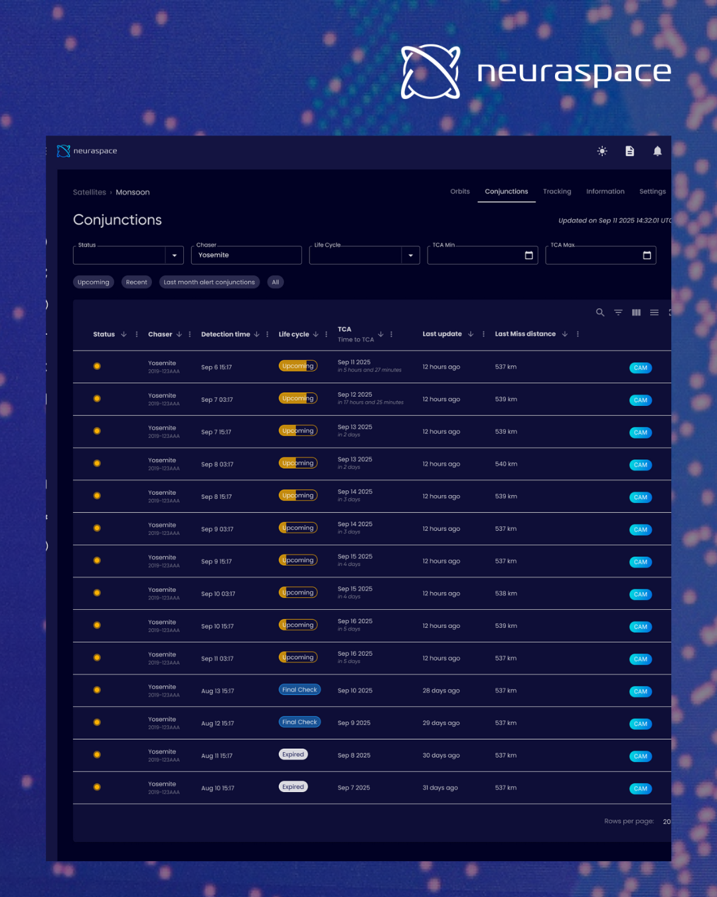Switch to the Orbits tab
717x897 pixels.
coord(459,191)
